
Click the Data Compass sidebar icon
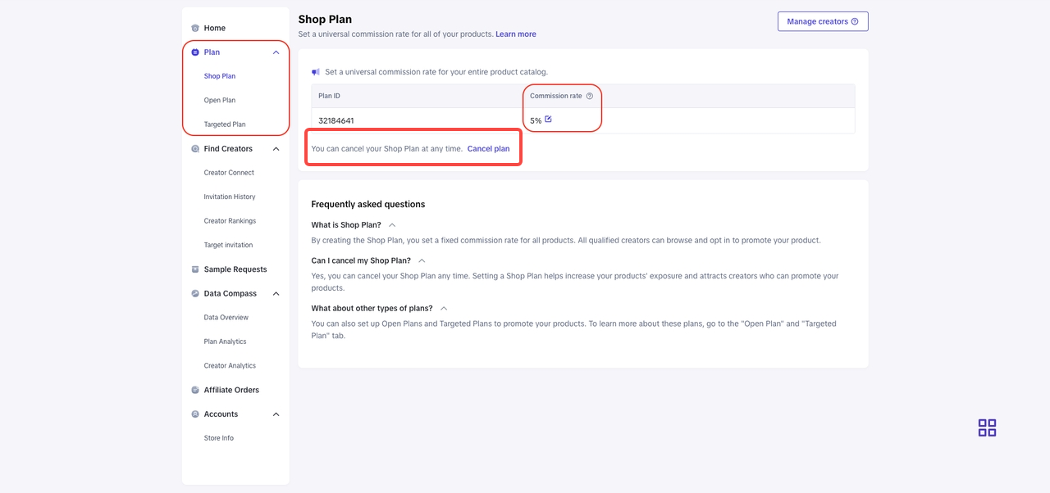point(195,293)
